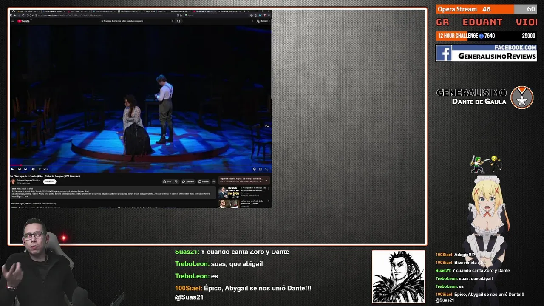The width and height of the screenshot is (544, 306).
Task: Open the three-dot more actions menu under video
Action: (x=214, y=181)
